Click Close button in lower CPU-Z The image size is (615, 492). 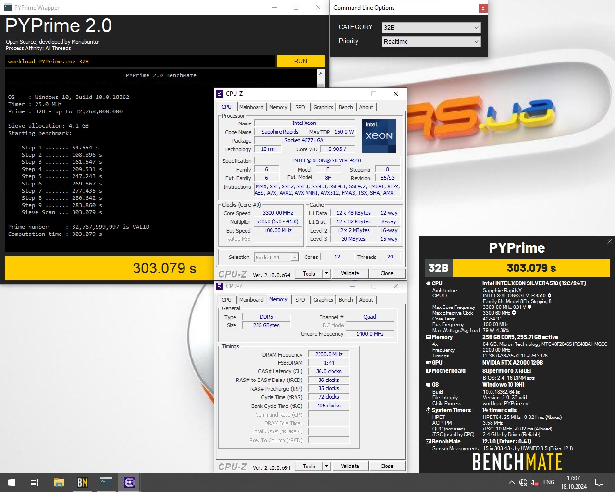coord(387,466)
